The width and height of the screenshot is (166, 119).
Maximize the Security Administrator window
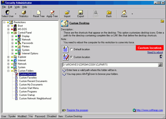(x=159, y=3)
